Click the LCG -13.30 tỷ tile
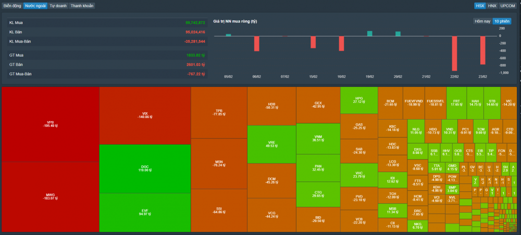The image size is (521, 235). pyautogui.click(x=392, y=163)
